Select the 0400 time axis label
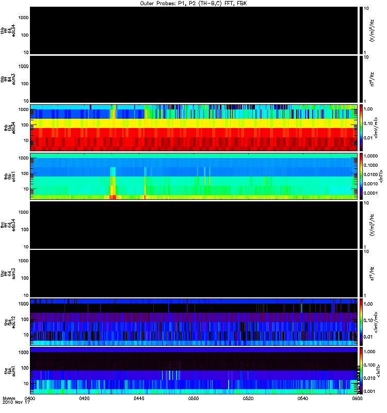This screenshot has height=413, width=387. [30, 398]
